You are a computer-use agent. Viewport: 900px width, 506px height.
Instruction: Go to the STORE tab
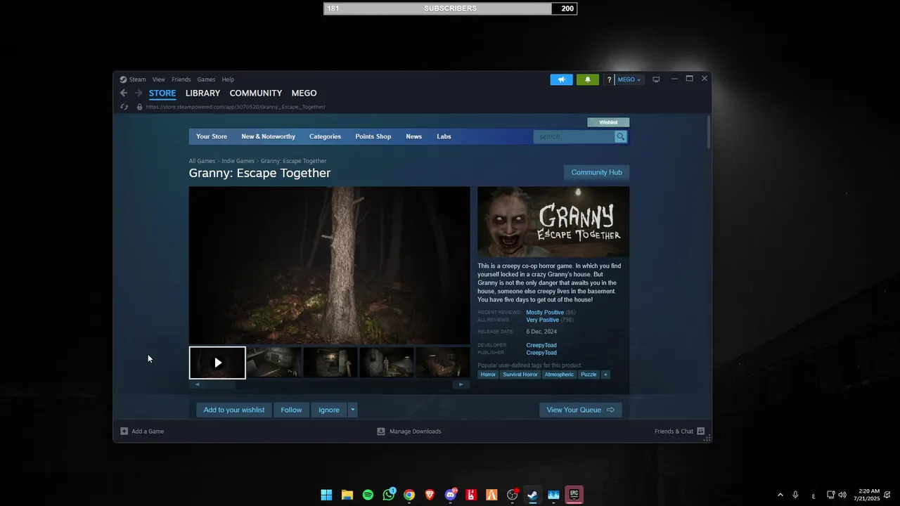162,93
